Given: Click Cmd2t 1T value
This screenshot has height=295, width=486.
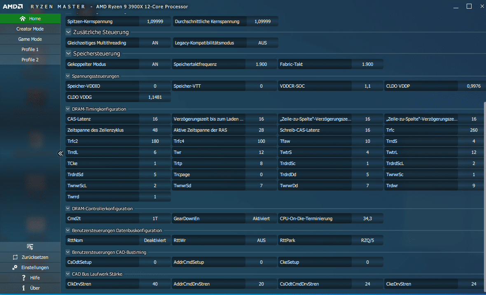Looking at the screenshot, I should pos(155,218).
